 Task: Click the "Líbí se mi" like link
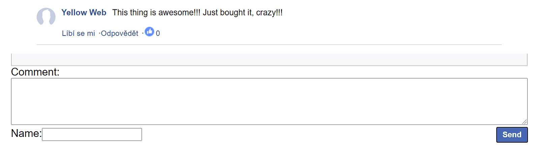click(x=78, y=34)
